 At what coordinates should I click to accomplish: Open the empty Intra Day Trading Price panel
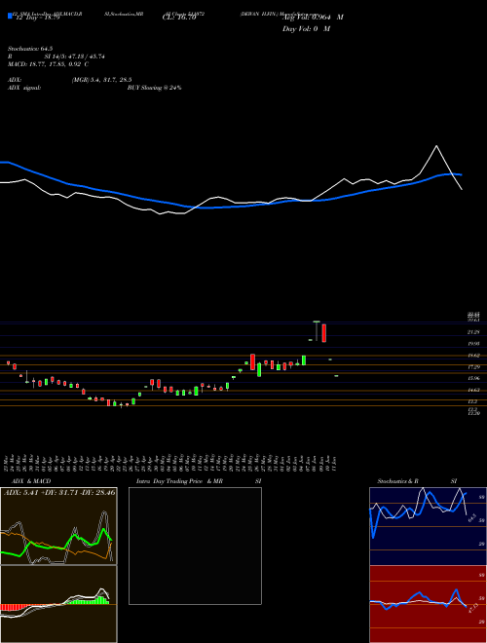195,546
